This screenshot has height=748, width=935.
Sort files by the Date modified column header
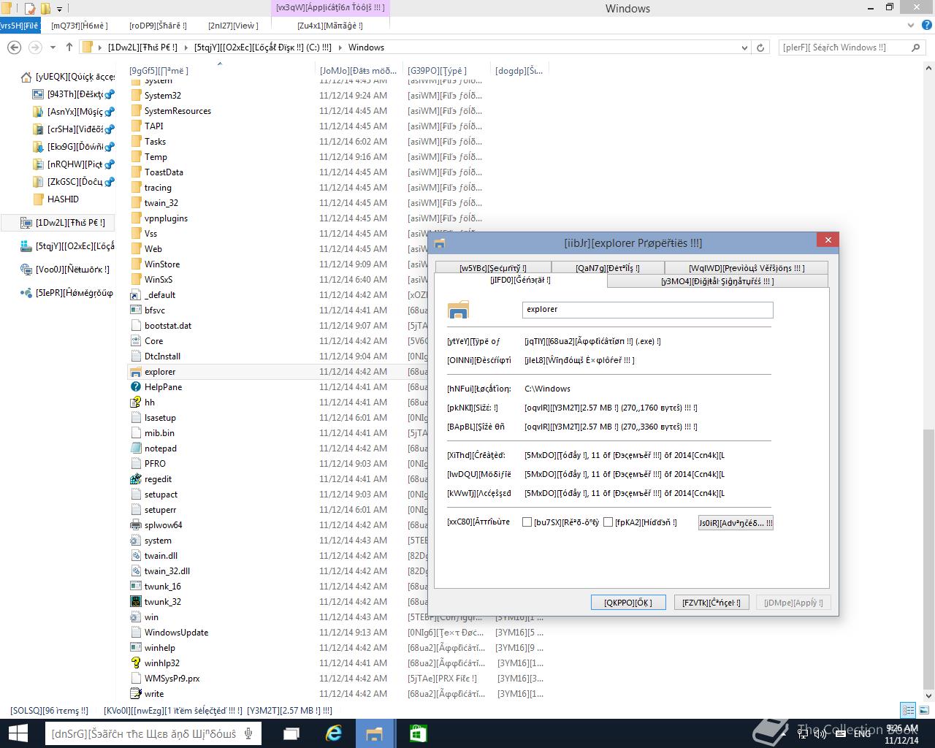coord(359,71)
